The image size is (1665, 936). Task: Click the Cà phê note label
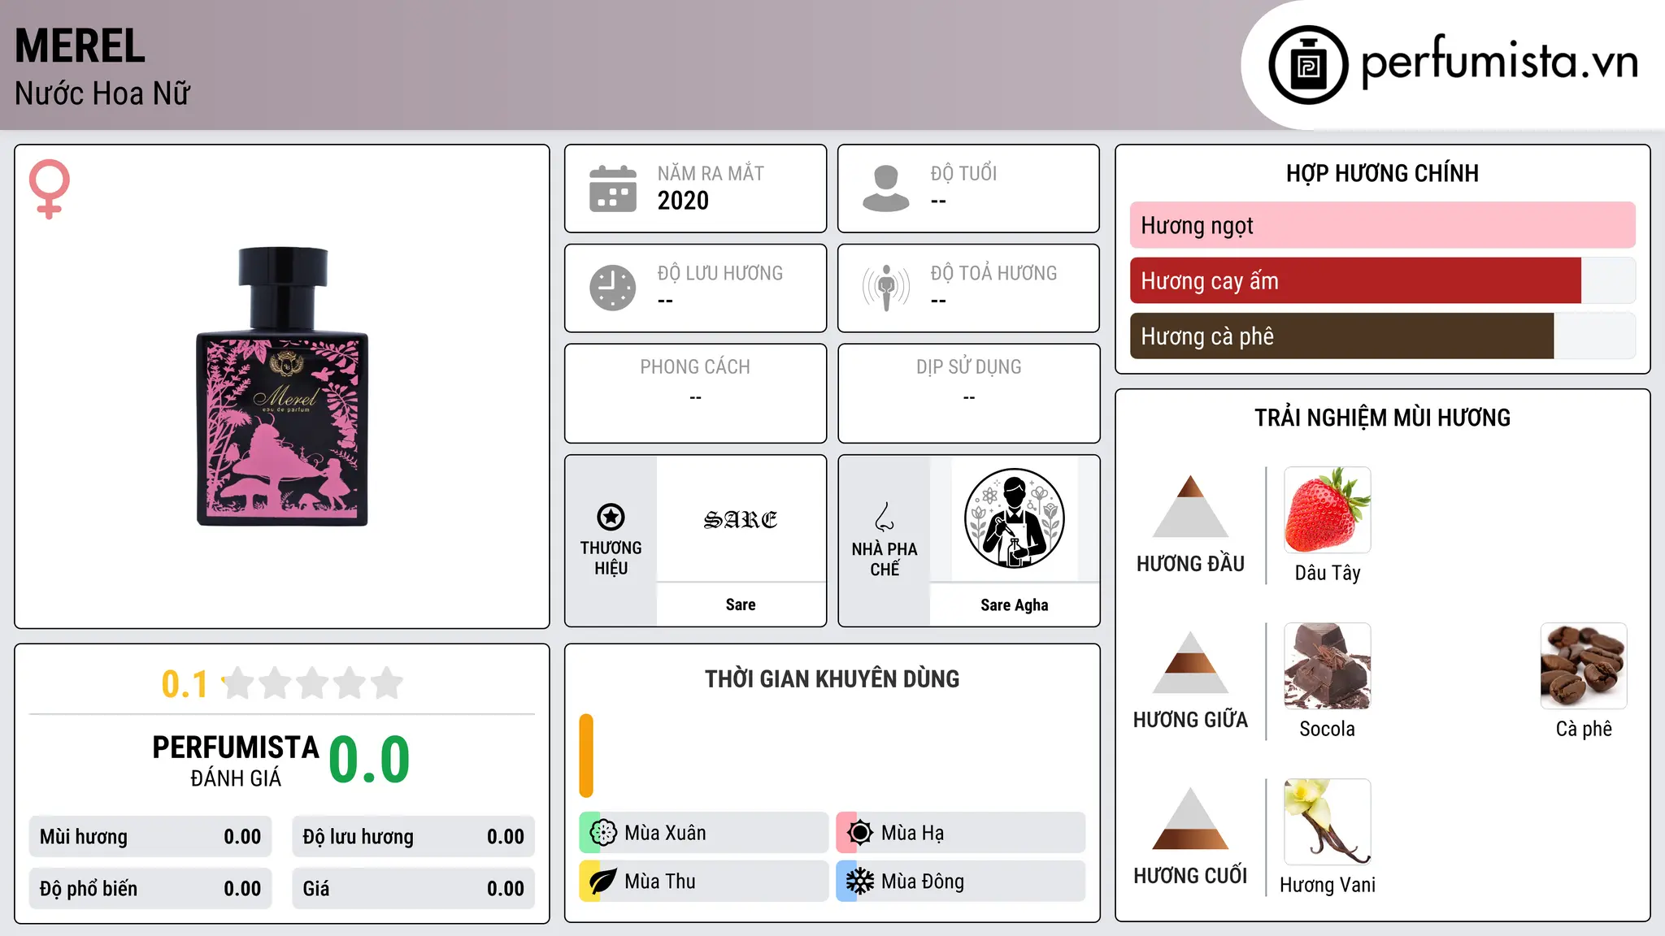tap(1584, 729)
